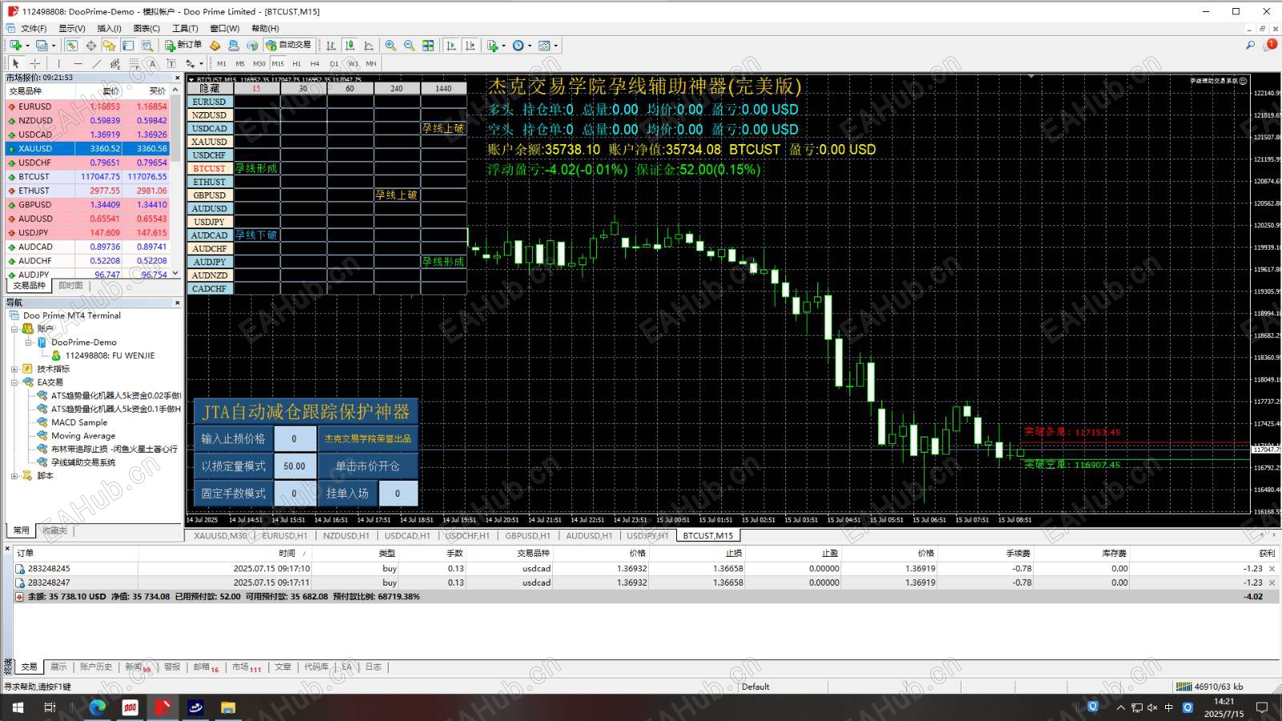Open the 文件(F) menu

click(x=33, y=28)
